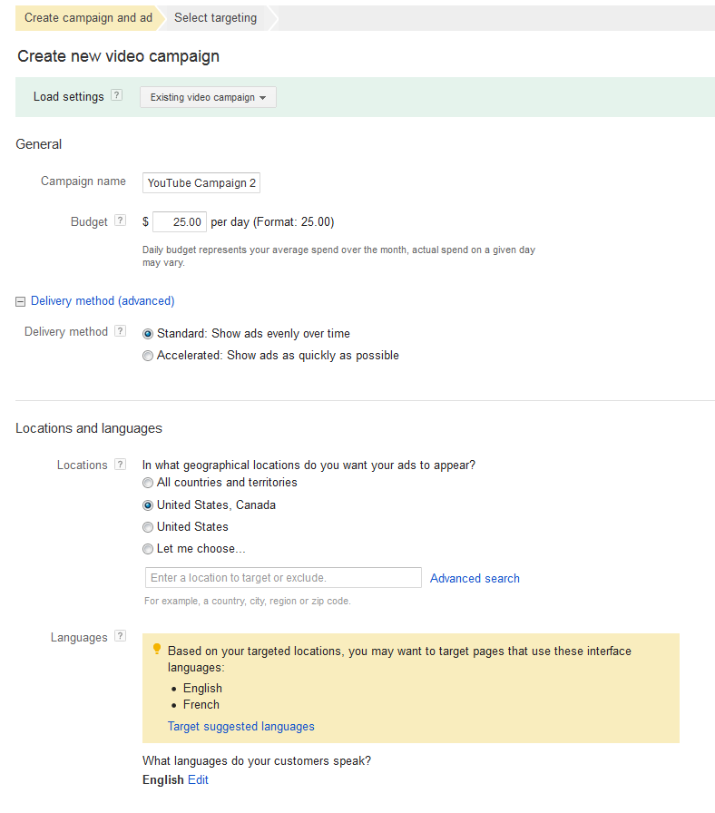Go to Create campaign and ad step

pos(88,18)
